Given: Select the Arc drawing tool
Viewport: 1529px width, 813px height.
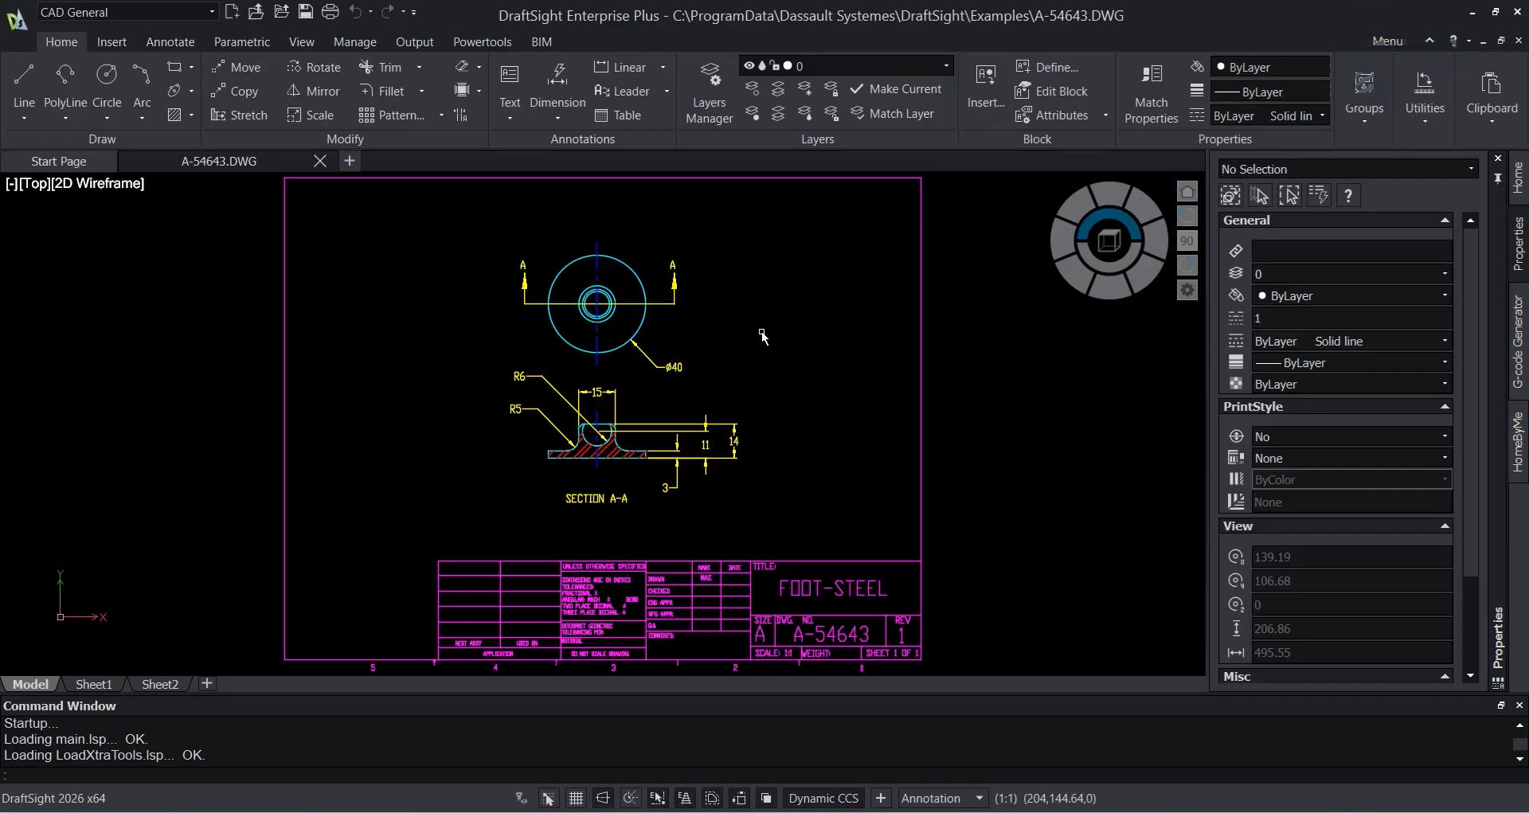Looking at the screenshot, I should click(142, 86).
